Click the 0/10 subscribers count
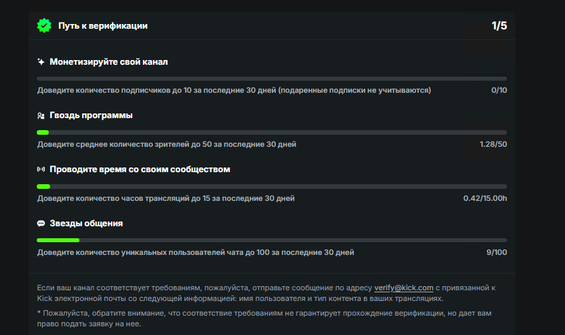Screen dimensions: 565x335 (x=499, y=90)
